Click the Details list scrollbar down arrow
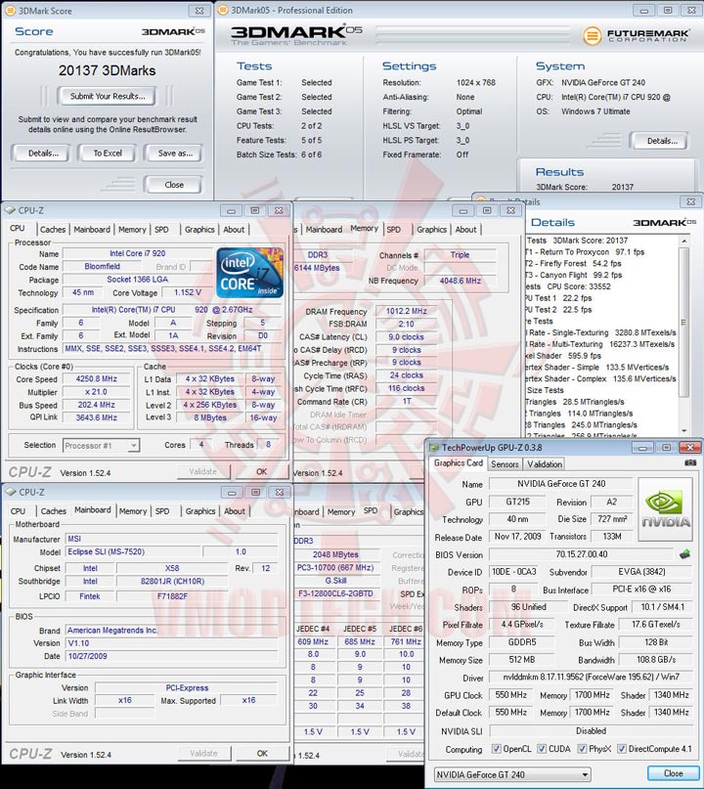The height and width of the screenshot is (789, 704). (683, 431)
